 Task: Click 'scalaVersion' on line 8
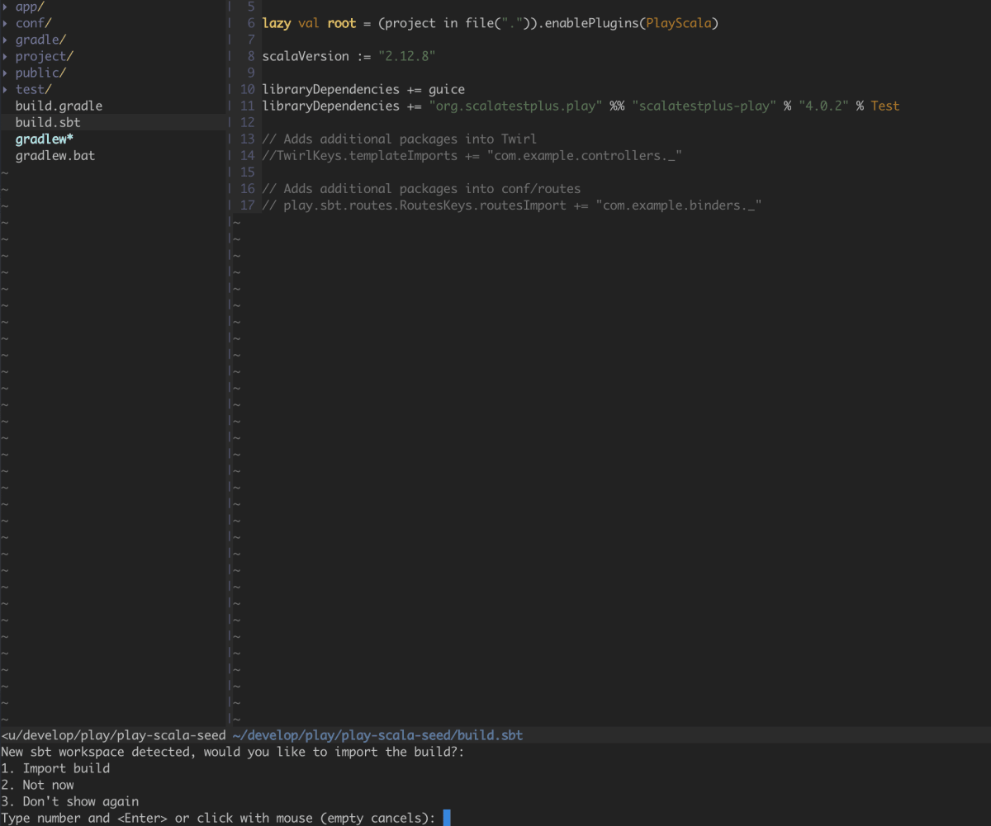click(x=306, y=56)
